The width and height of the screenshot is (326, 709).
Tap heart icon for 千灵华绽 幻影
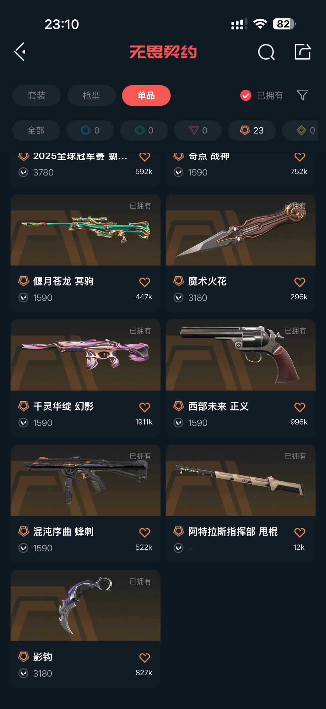(145, 407)
